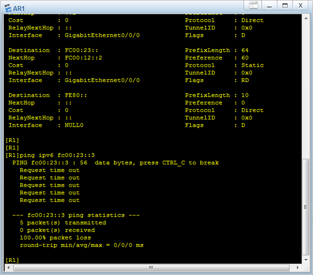Click the vertical scrollbar up arrow
313x275 pixels.
click(x=306, y=18)
